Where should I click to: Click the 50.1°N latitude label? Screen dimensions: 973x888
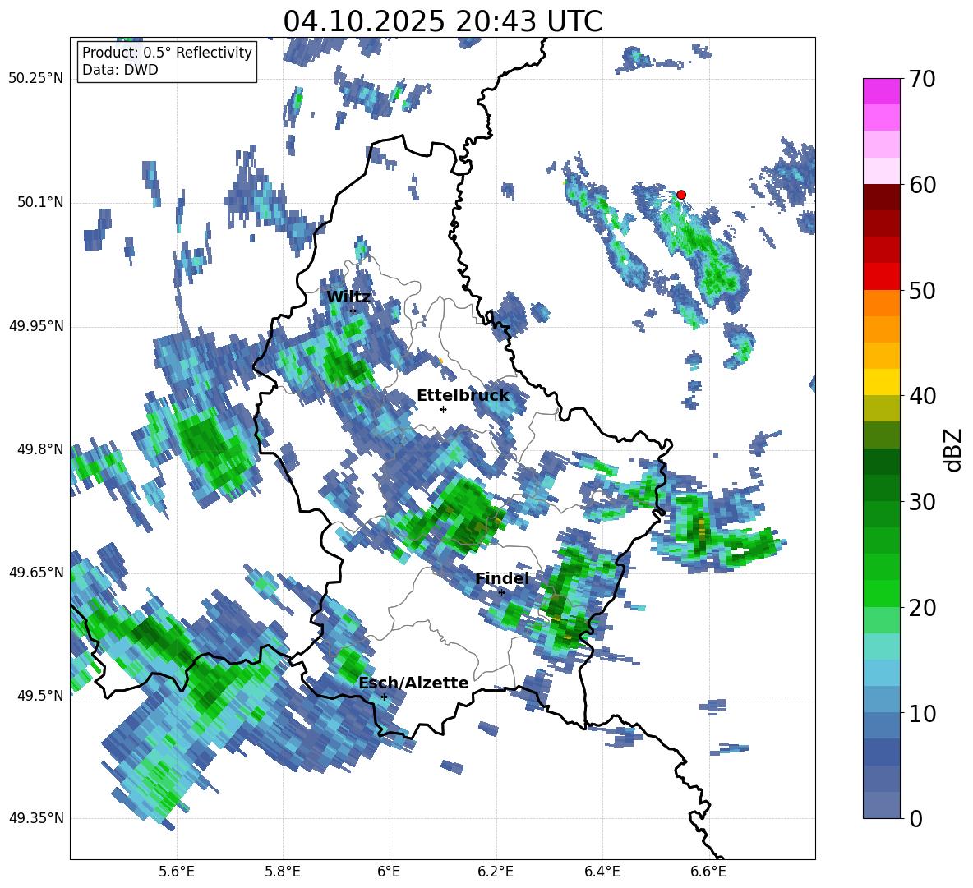click(x=39, y=202)
